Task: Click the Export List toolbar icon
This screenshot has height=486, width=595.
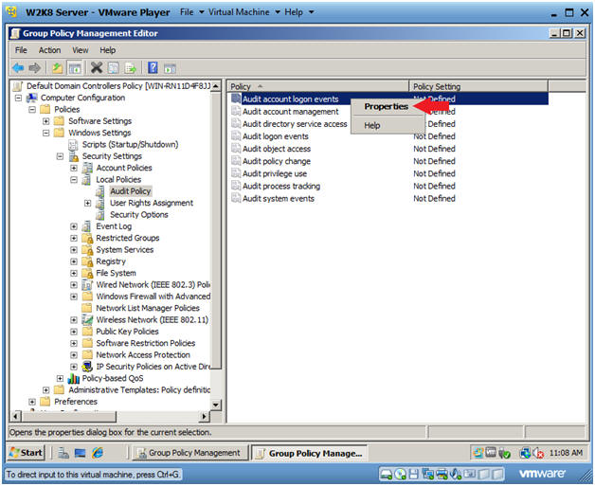Action: coord(131,68)
